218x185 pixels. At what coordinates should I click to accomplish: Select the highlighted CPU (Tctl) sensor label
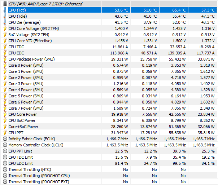click(17, 10)
